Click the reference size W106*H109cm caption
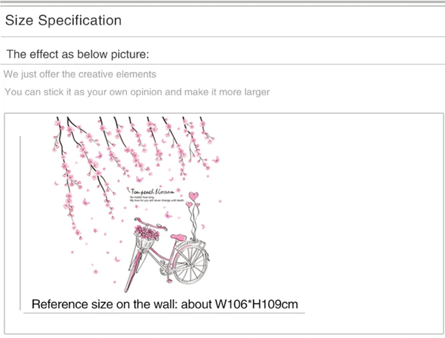This screenshot has height=338, width=445. pos(164,304)
